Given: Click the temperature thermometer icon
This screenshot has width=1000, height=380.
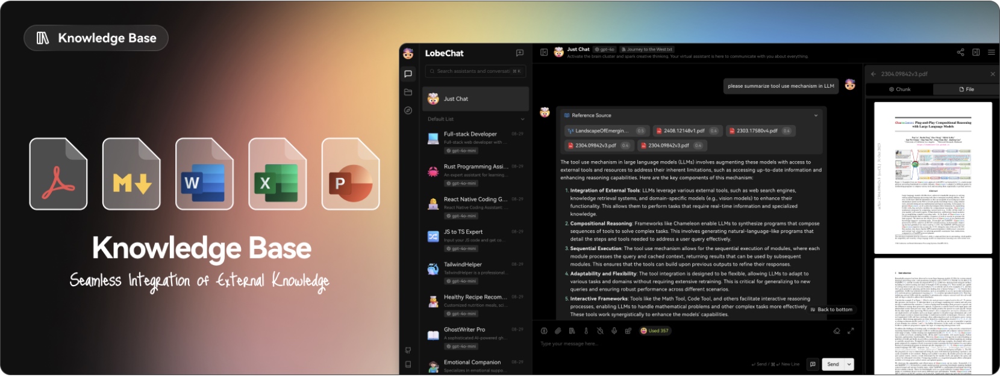Looking at the screenshot, I should click(x=586, y=331).
